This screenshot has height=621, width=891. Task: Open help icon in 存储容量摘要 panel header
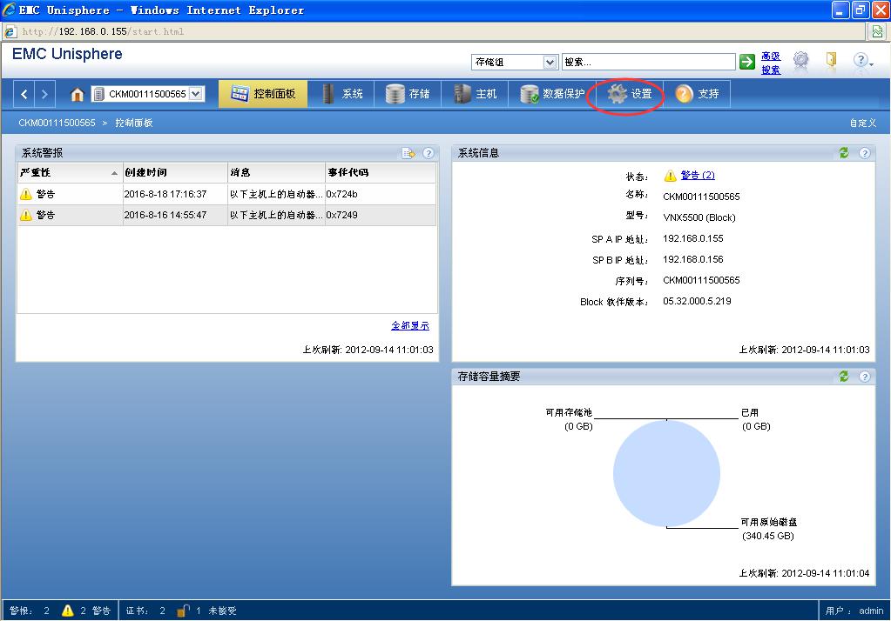pyautogui.click(x=864, y=377)
